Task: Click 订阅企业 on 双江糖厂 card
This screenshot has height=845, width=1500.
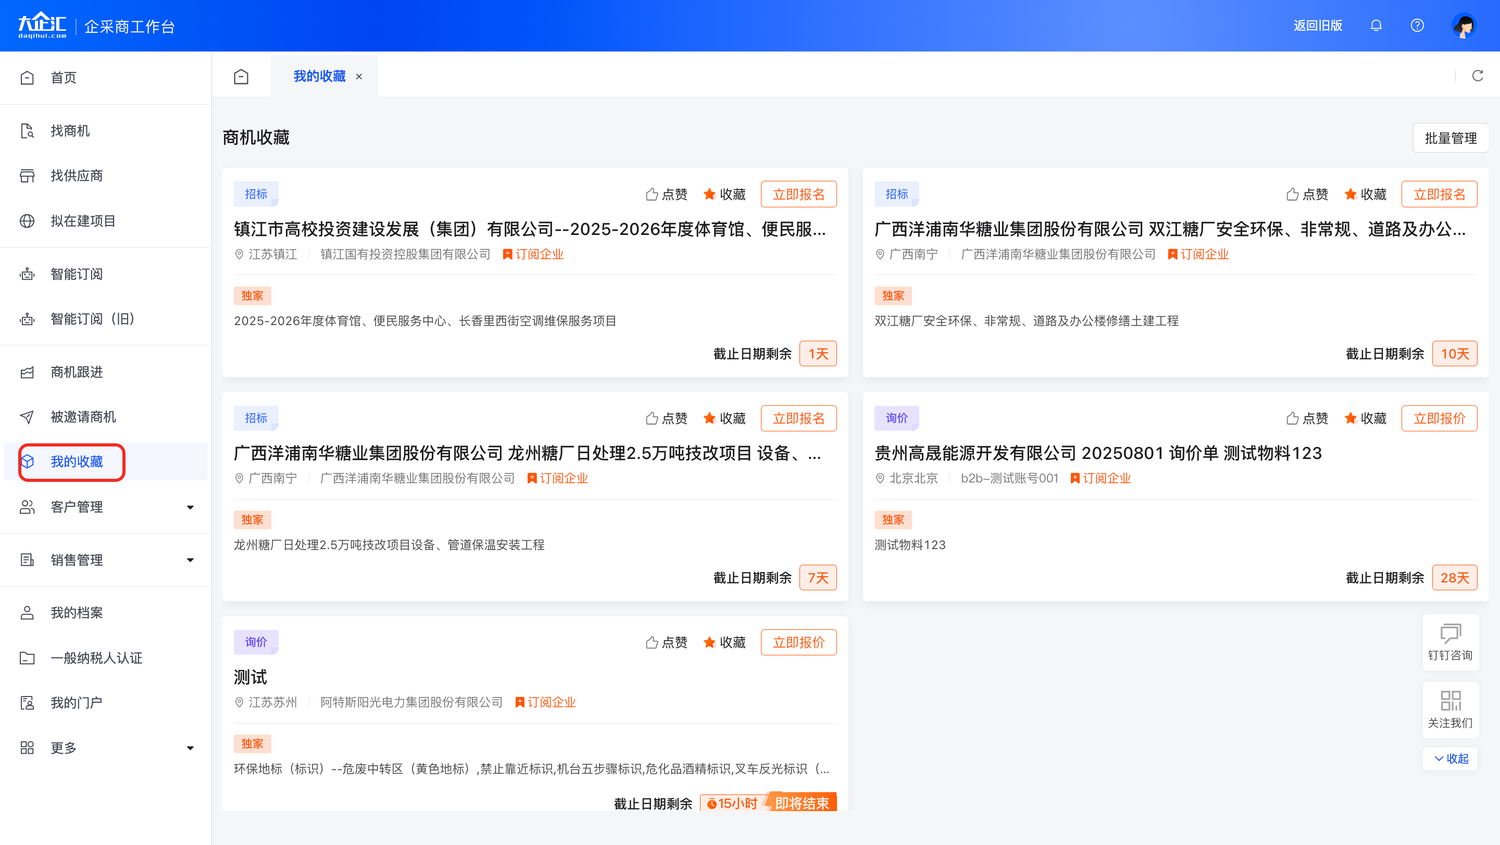Action: pos(1198,255)
